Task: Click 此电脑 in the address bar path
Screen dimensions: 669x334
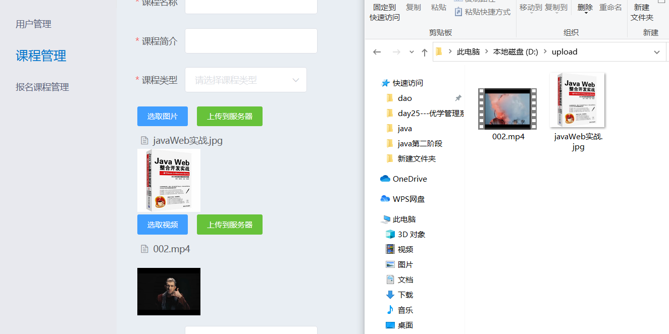Action: click(x=468, y=51)
